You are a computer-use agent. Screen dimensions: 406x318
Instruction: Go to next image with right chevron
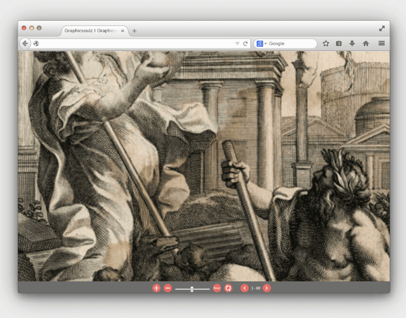tap(267, 288)
